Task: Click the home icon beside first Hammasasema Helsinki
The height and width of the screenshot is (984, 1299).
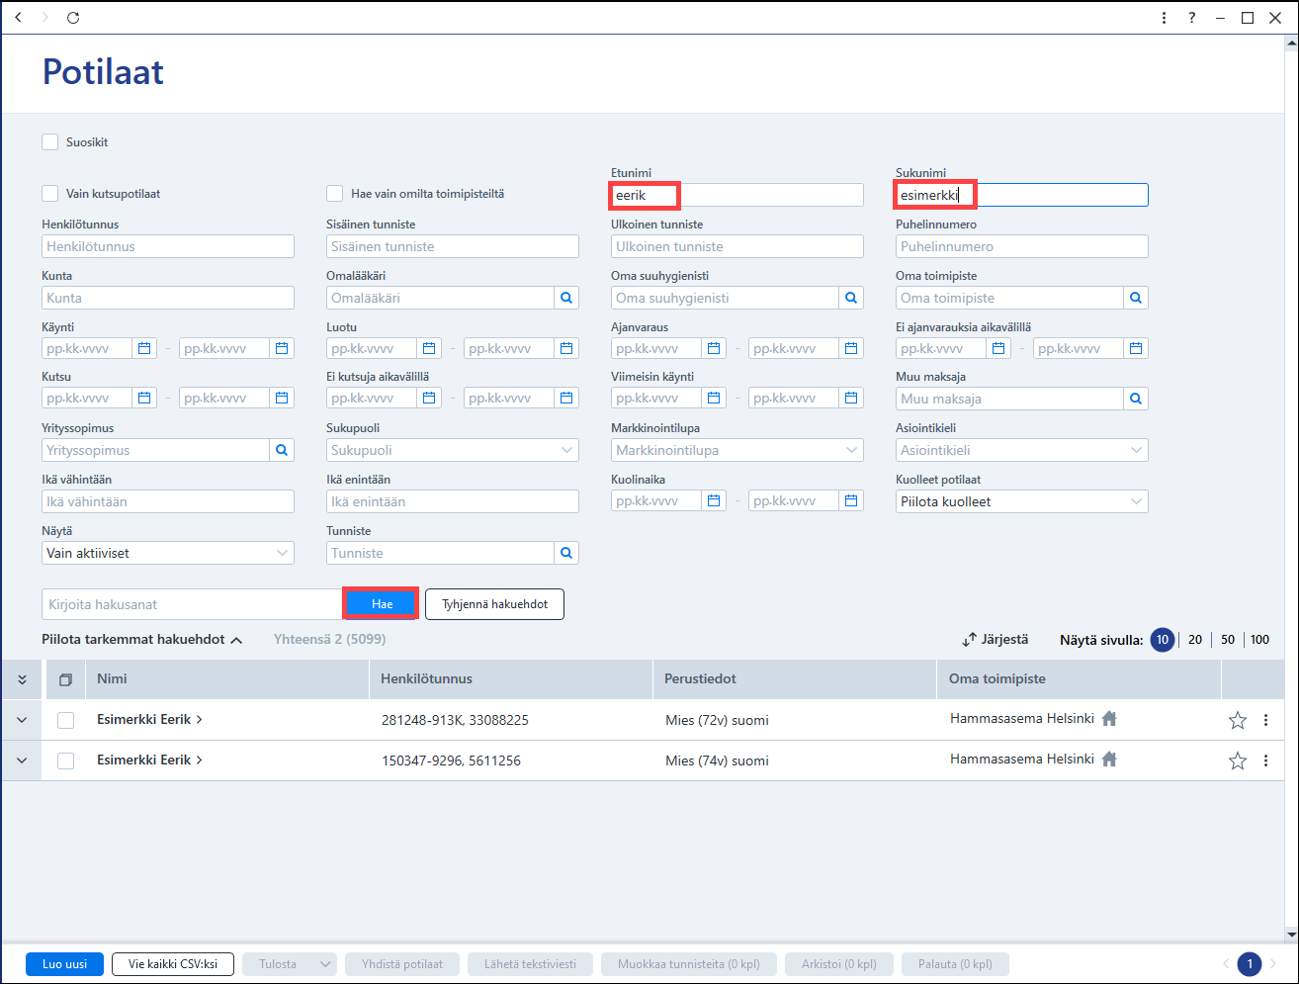Action: (x=1109, y=719)
